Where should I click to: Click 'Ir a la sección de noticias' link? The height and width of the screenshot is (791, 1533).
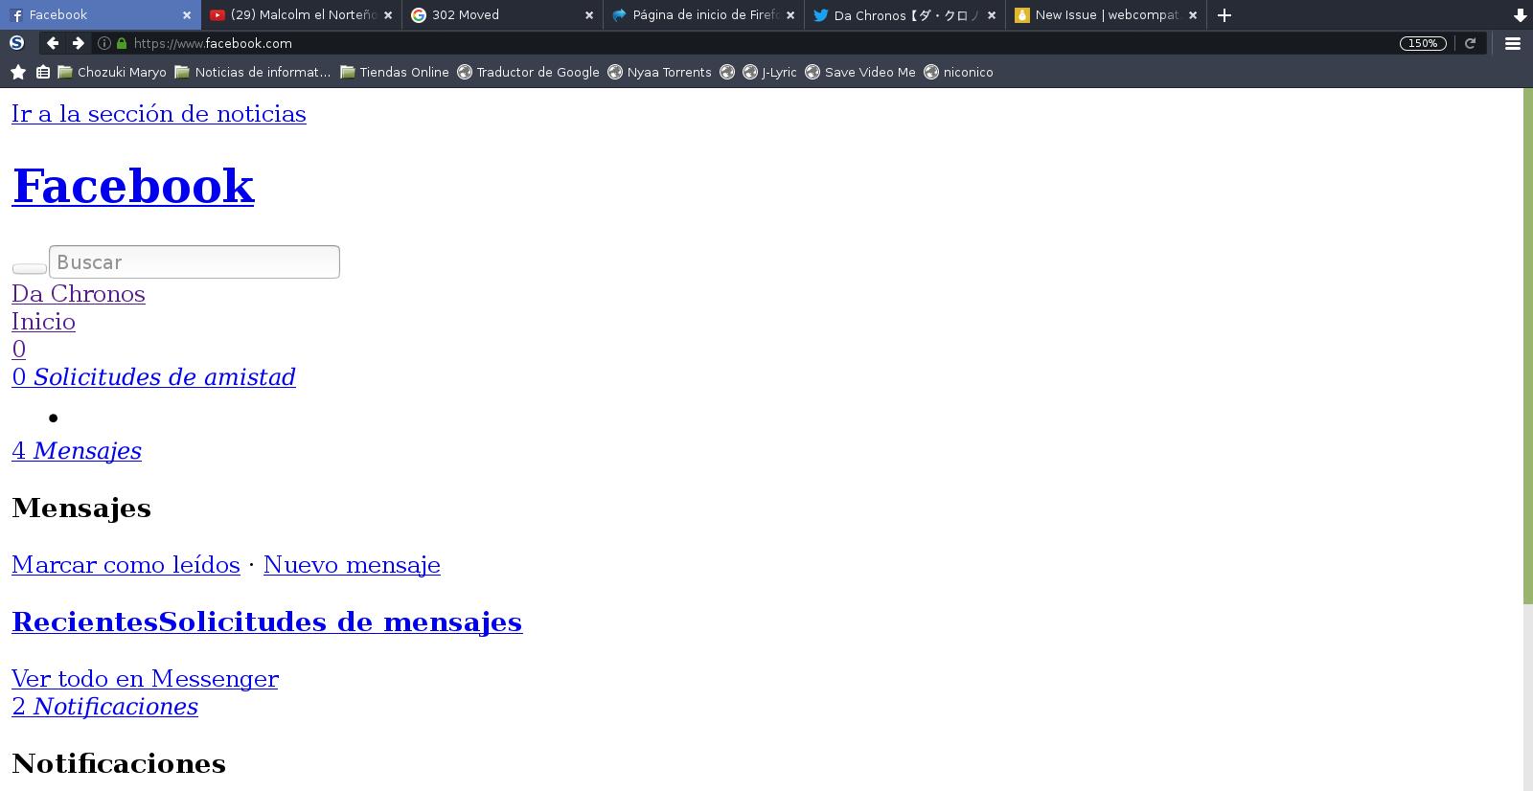point(159,114)
